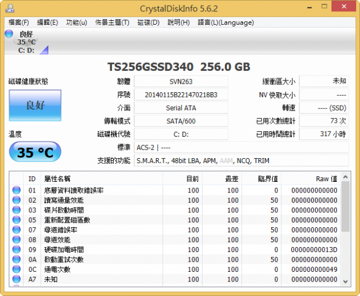Close the CrystalDiskInfo window
Image resolution: width=360 pixels, height=296 pixels.
(344, 7)
